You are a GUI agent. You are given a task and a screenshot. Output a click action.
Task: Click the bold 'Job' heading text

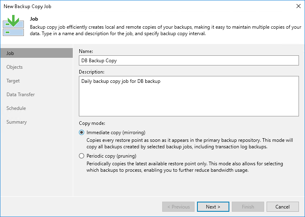point(34,19)
